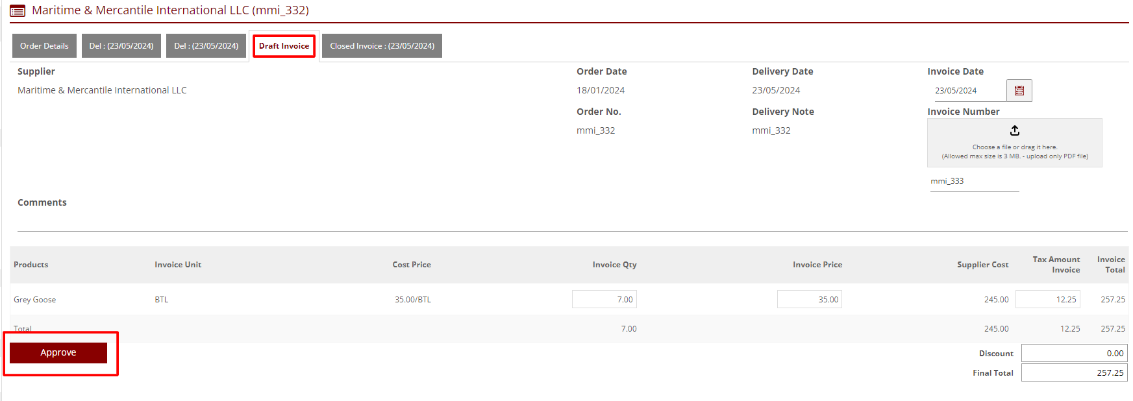The image size is (1133, 401).
Task: Select the second Del (23/05/2024) tab
Action: [206, 46]
